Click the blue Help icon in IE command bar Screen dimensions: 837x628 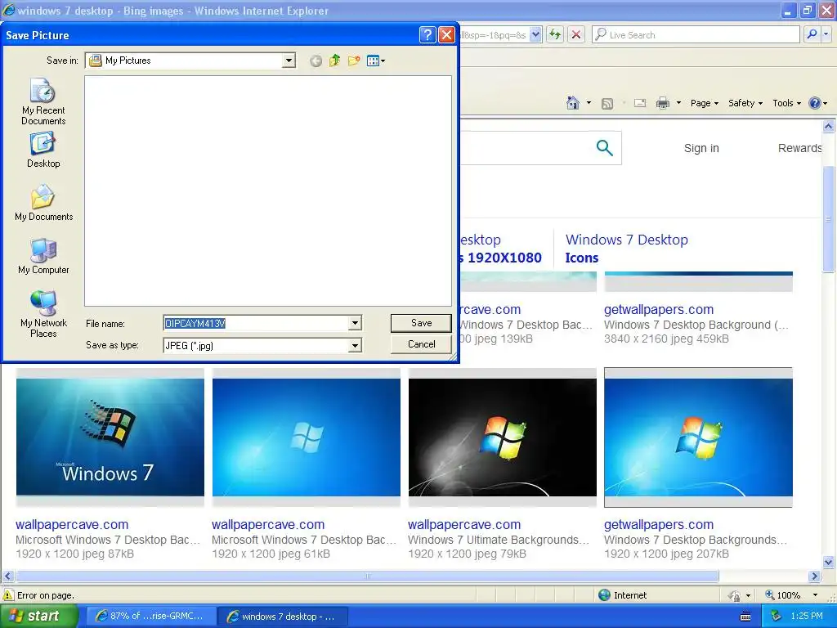[x=815, y=103]
